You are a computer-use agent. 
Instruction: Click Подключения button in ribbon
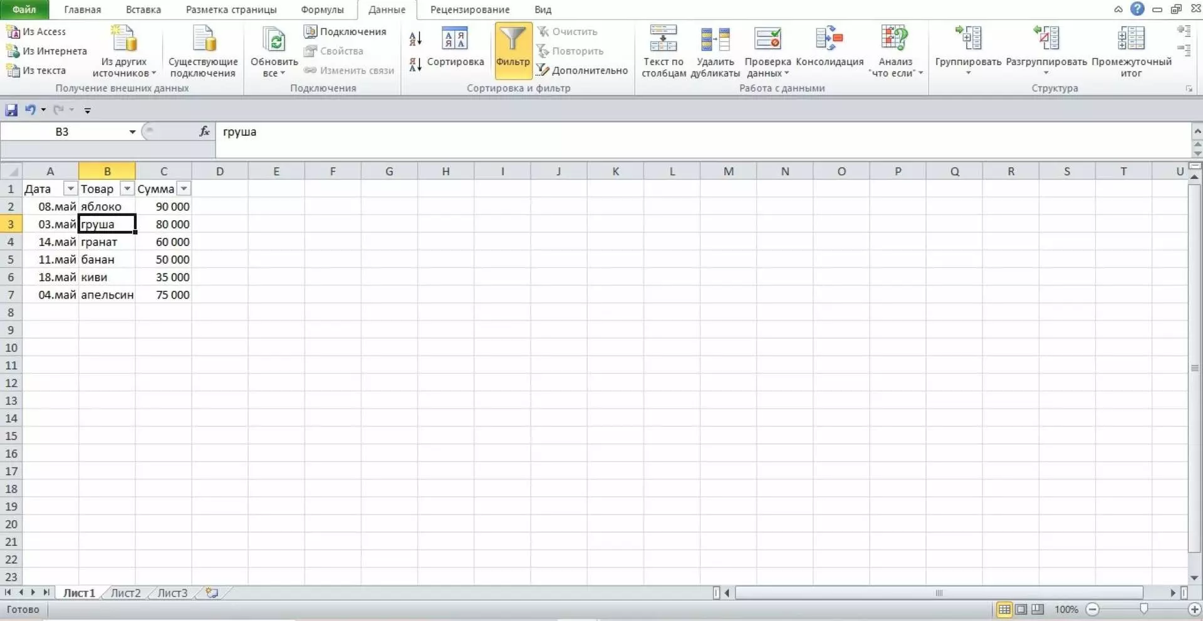(345, 31)
